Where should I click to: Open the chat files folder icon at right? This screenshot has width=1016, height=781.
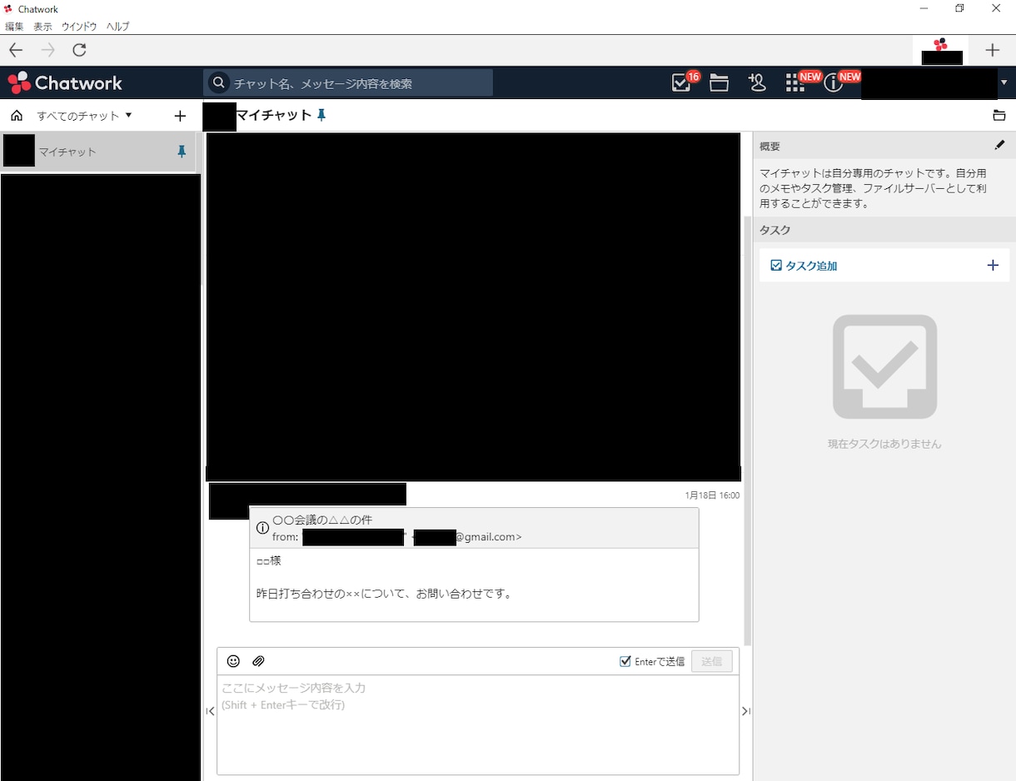(x=999, y=116)
